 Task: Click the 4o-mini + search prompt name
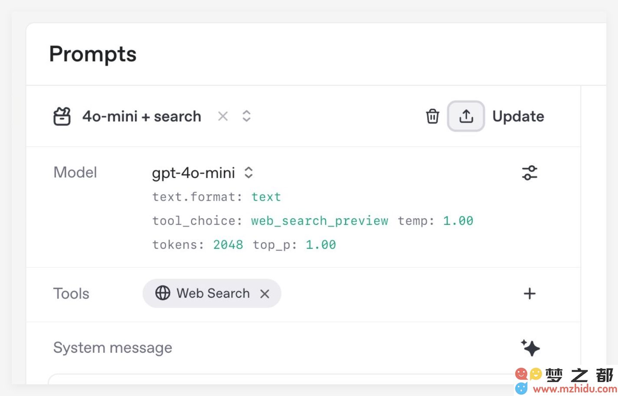(x=142, y=116)
